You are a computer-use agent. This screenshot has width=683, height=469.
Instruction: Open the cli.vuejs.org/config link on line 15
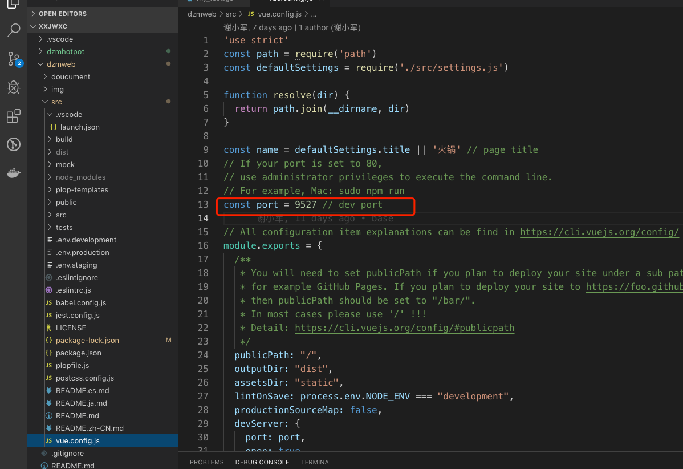(599, 232)
